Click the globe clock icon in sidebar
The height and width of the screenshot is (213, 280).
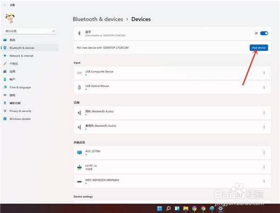[x=5, y=87]
